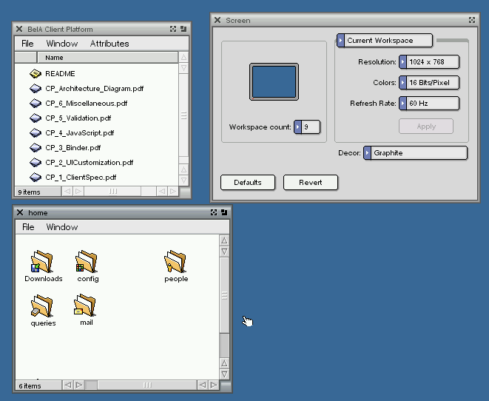Click bottom down arrow of home vertical scrollbar
Image resolution: width=489 pixels, height=401 pixels.
[x=224, y=374]
